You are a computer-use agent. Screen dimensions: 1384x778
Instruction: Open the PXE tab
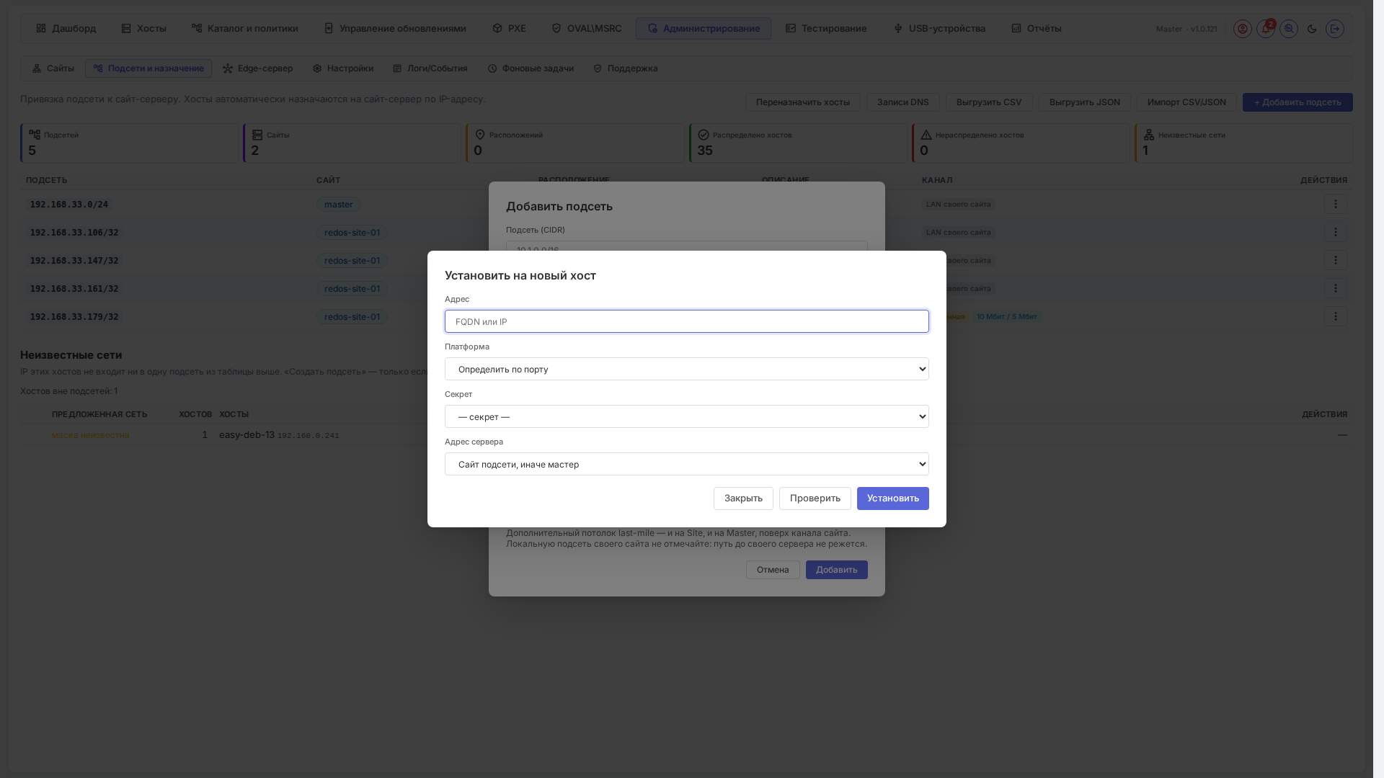click(509, 29)
